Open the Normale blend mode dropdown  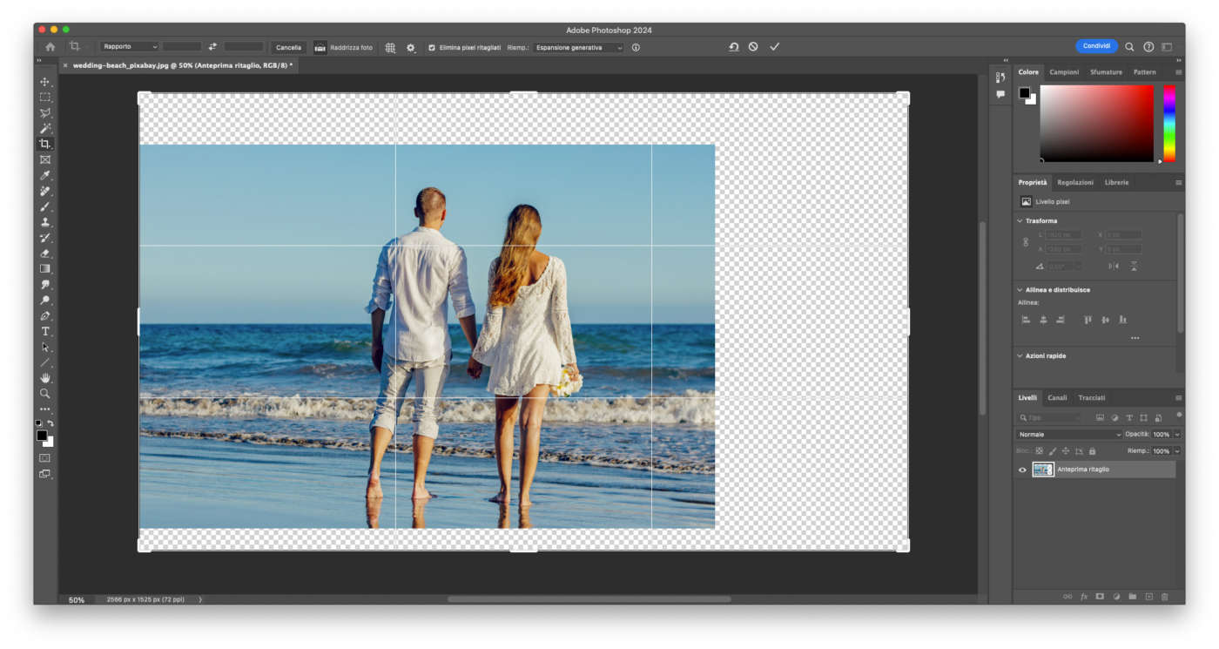pos(1068,434)
